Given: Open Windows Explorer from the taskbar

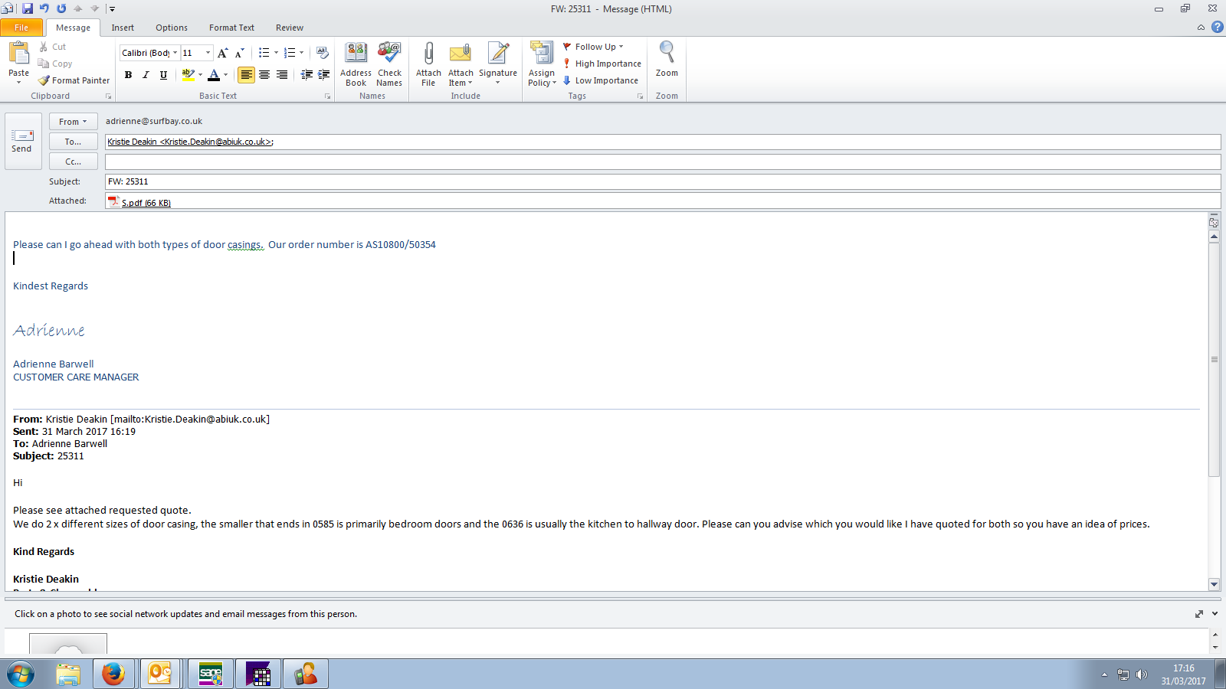Looking at the screenshot, I should [x=68, y=674].
